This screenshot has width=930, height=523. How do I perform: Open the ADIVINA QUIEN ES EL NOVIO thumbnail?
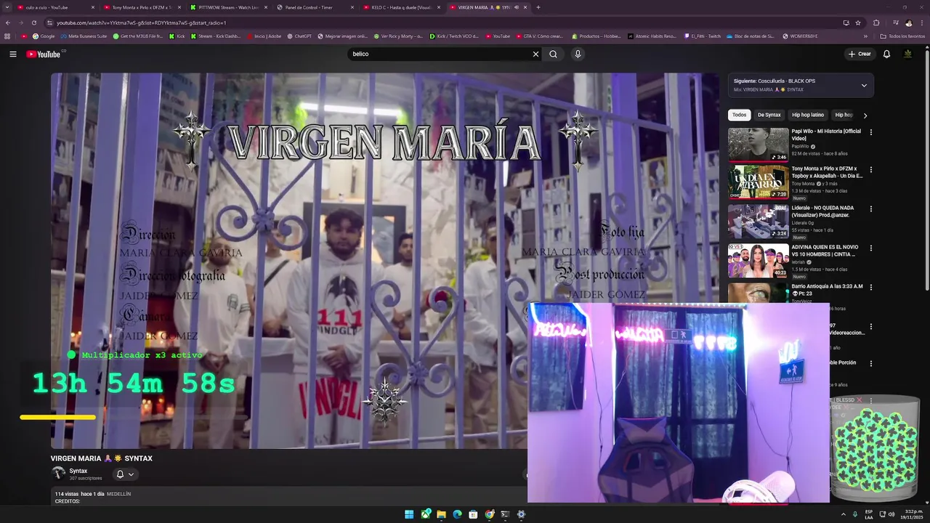point(759,261)
